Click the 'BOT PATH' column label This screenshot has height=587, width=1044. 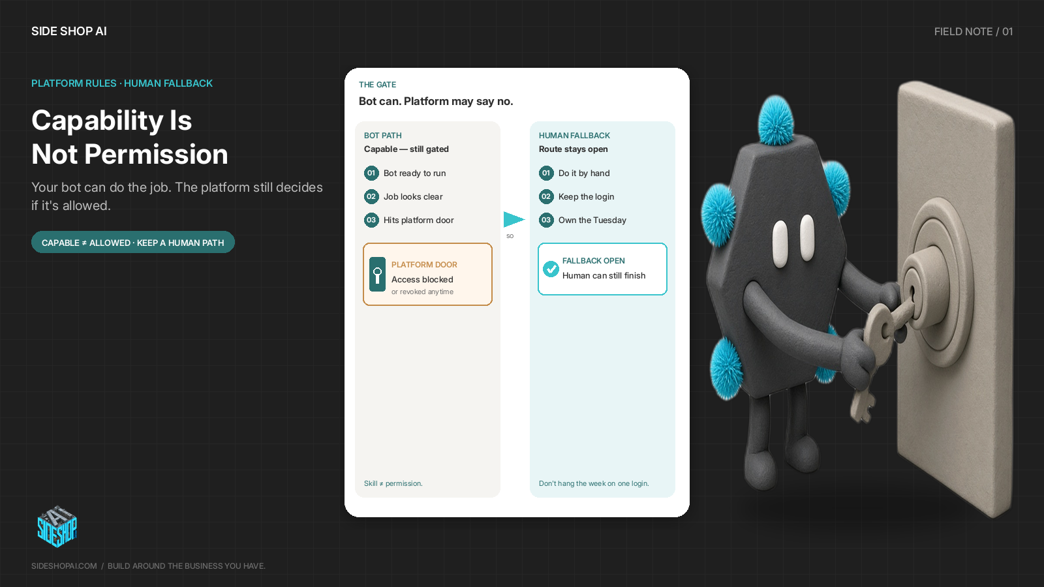pyautogui.click(x=383, y=136)
